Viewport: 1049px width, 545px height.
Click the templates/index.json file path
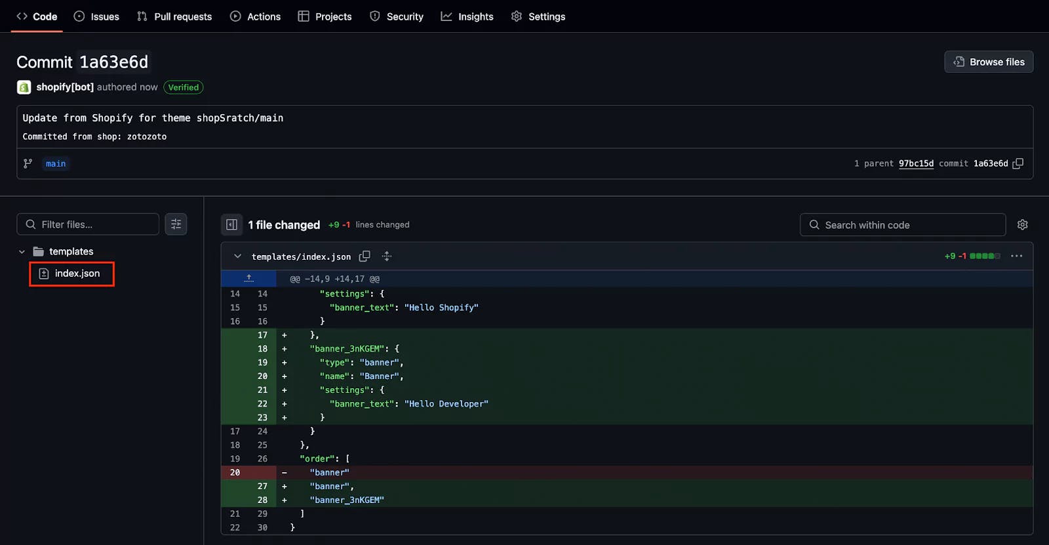click(301, 257)
